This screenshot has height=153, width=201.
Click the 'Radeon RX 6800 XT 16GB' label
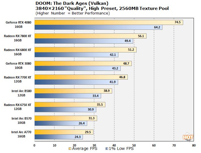[x=18, y=52]
